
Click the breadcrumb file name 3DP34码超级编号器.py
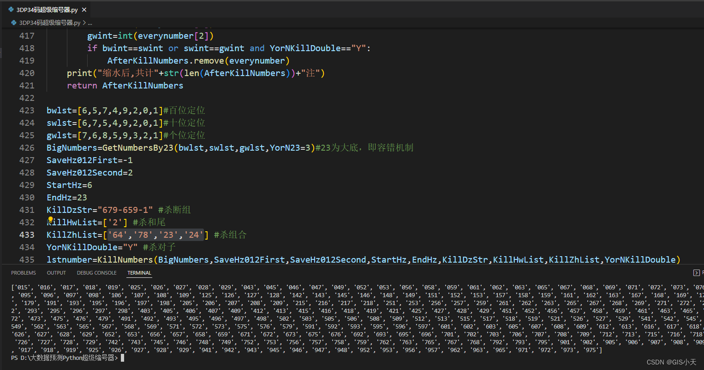(50, 23)
